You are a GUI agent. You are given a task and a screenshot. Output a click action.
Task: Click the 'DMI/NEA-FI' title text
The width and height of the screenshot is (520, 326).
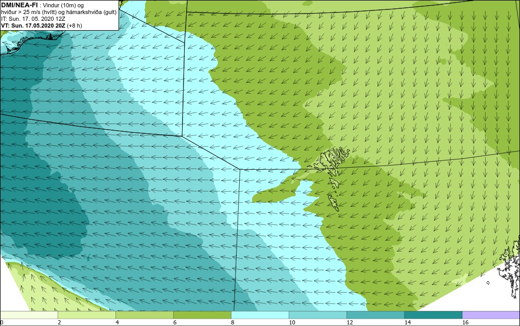tap(19, 5)
